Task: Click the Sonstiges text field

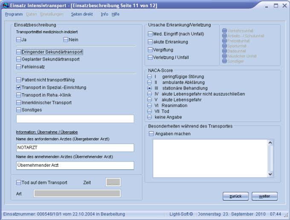Action: point(75,119)
